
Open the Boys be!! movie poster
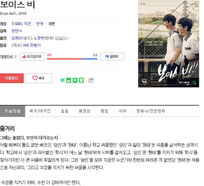point(169,44)
